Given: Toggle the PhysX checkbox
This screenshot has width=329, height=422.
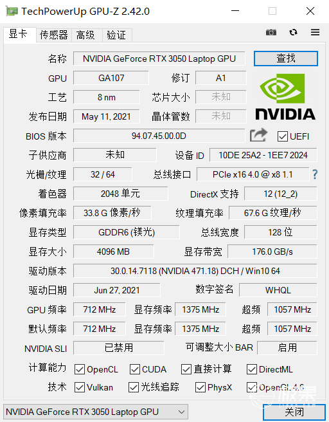Looking at the screenshot, I should pos(200,387).
